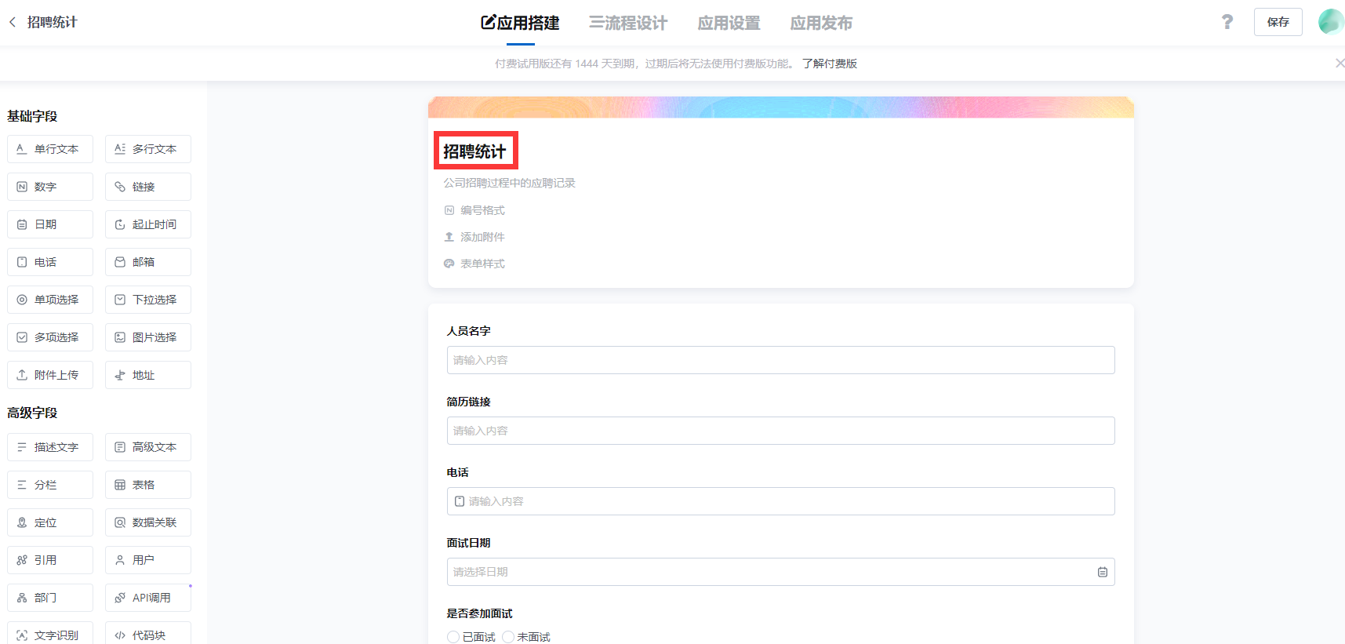
Task: Add a 电话 field from the palette
Action: coord(50,262)
